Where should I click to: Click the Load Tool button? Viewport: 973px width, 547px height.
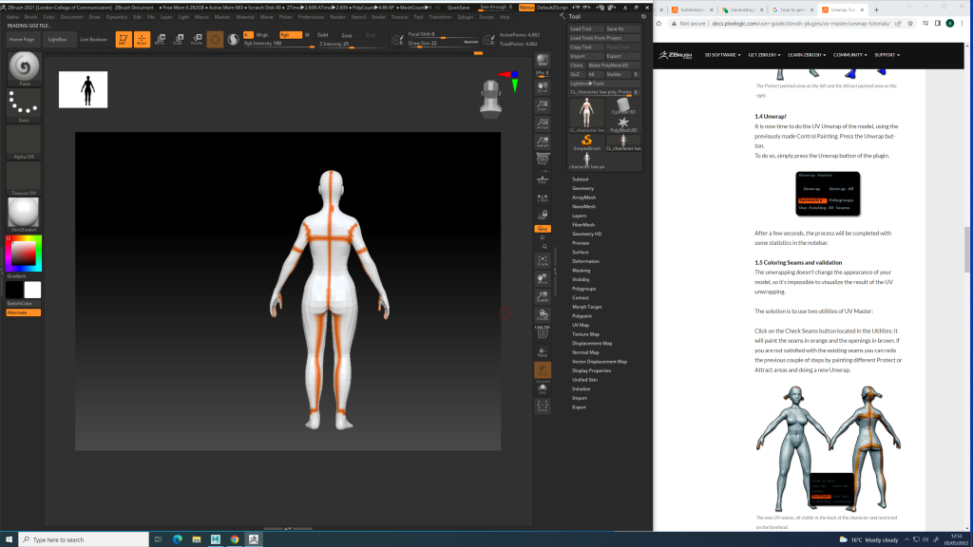click(586, 28)
